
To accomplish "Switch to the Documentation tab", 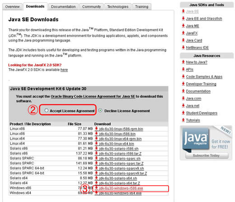I will pos(63,7).
